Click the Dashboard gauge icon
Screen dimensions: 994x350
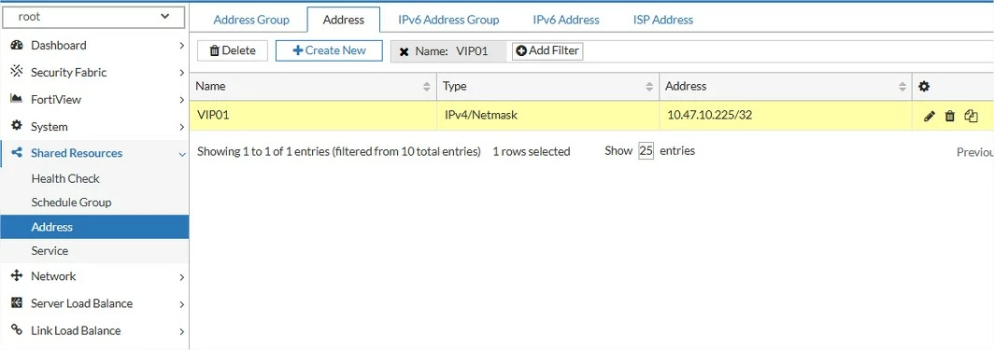click(17, 45)
